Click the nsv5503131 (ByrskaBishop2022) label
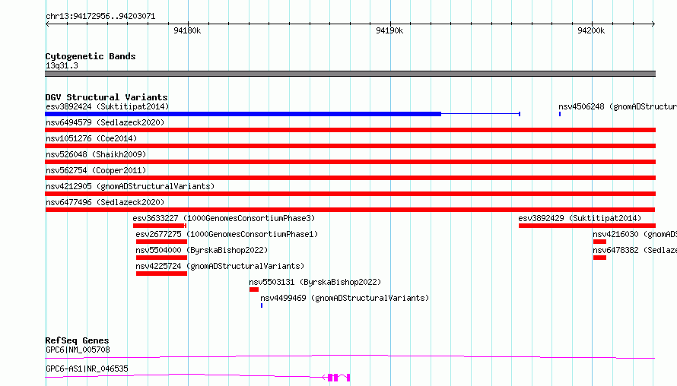 [x=315, y=282]
